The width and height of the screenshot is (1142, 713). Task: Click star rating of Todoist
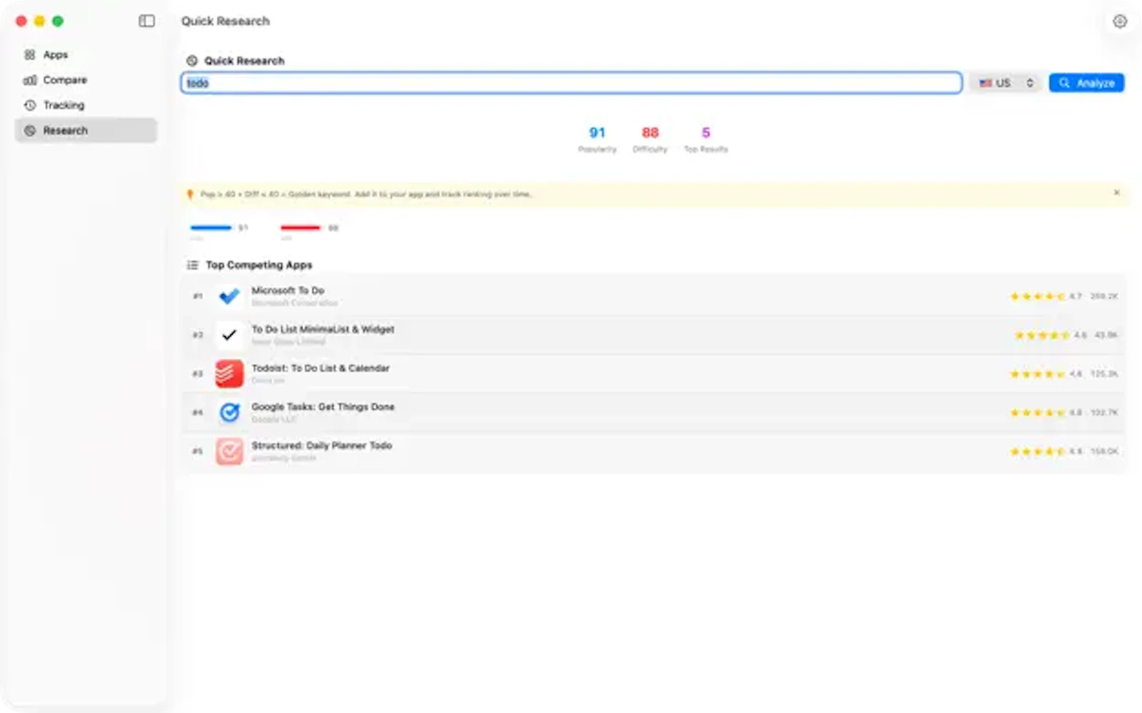[1038, 373]
